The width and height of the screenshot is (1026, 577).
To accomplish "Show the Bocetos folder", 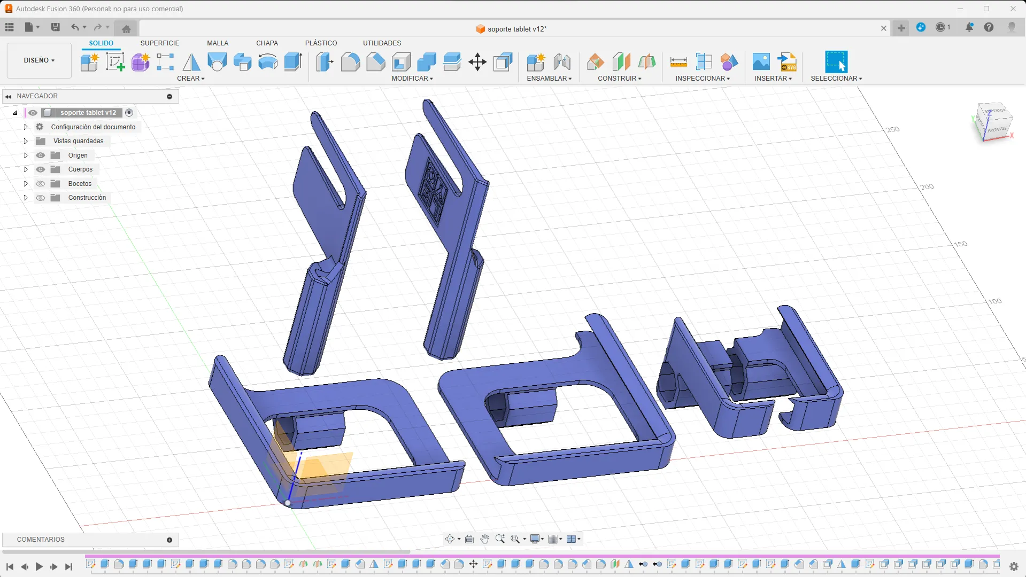I will [40, 184].
